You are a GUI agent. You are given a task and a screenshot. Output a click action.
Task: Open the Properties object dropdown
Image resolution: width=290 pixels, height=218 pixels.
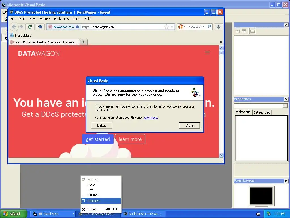click(285, 106)
